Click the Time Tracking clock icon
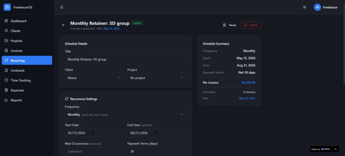The width and height of the screenshot is (345, 156). tap(6, 80)
